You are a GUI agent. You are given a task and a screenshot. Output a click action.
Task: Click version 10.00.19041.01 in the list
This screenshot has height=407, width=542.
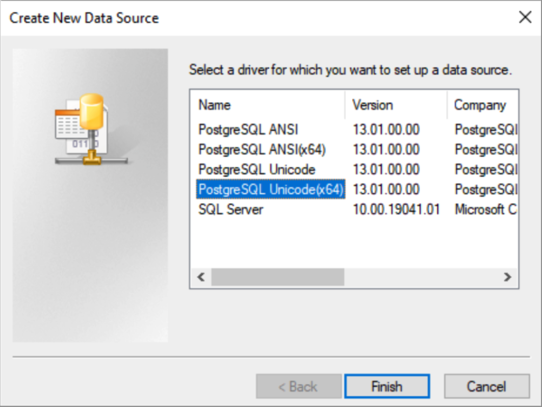click(x=396, y=210)
